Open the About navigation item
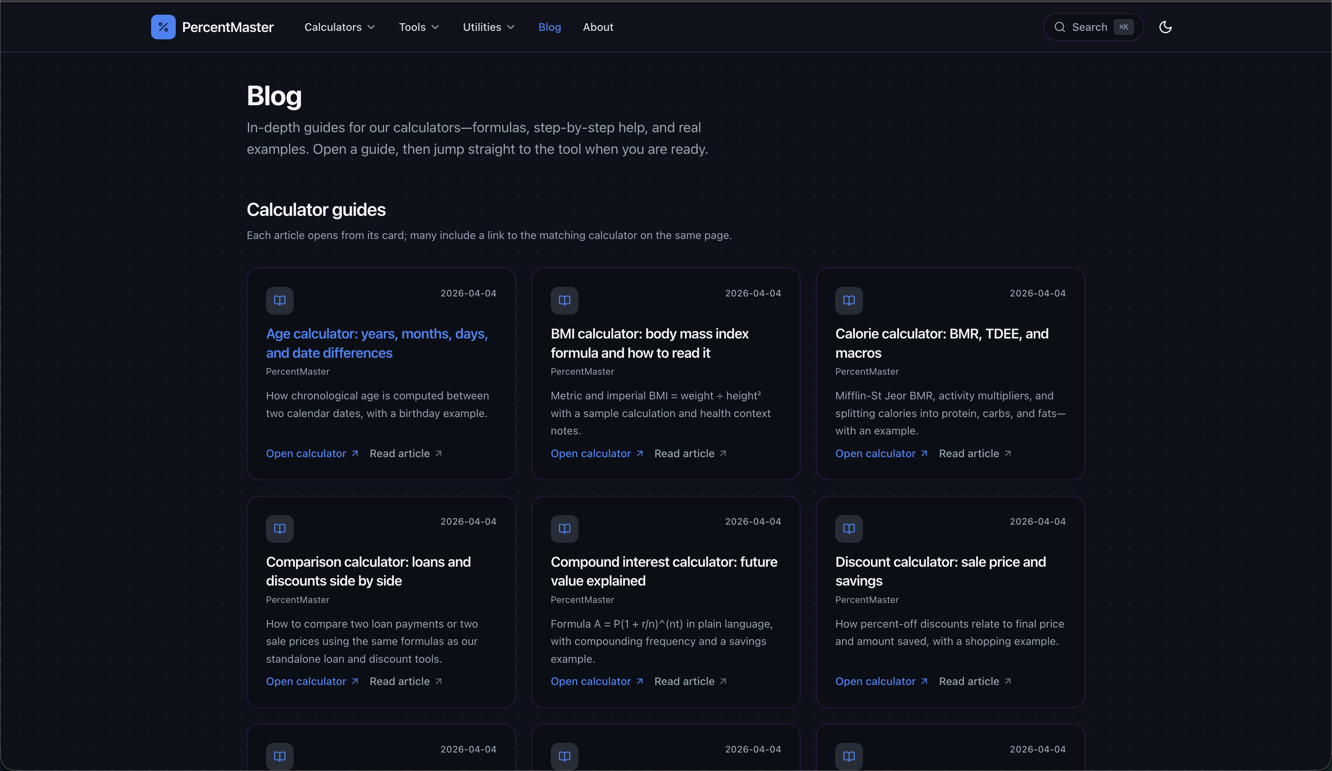 point(598,27)
